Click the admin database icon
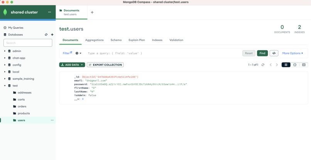This screenshot has height=160, width=311. [9, 51]
